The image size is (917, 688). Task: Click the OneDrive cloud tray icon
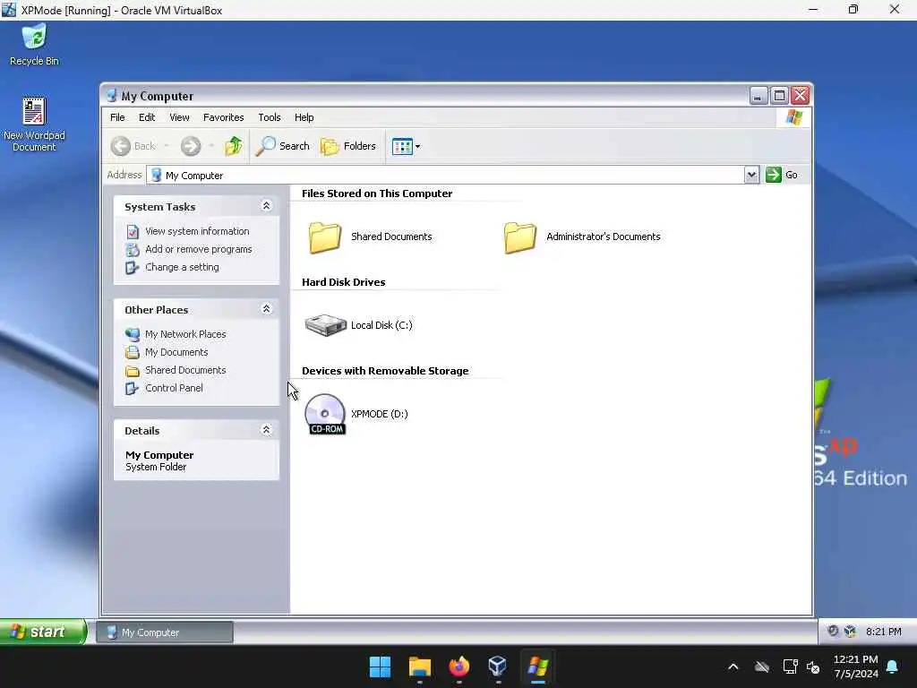click(x=761, y=666)
